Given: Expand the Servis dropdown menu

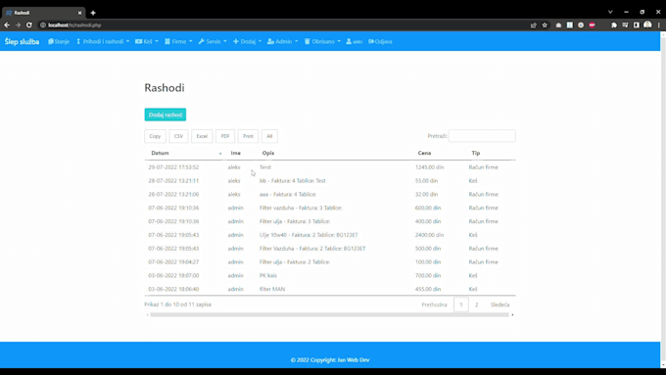Looking at the screenshot, I should tap(213, 42).
